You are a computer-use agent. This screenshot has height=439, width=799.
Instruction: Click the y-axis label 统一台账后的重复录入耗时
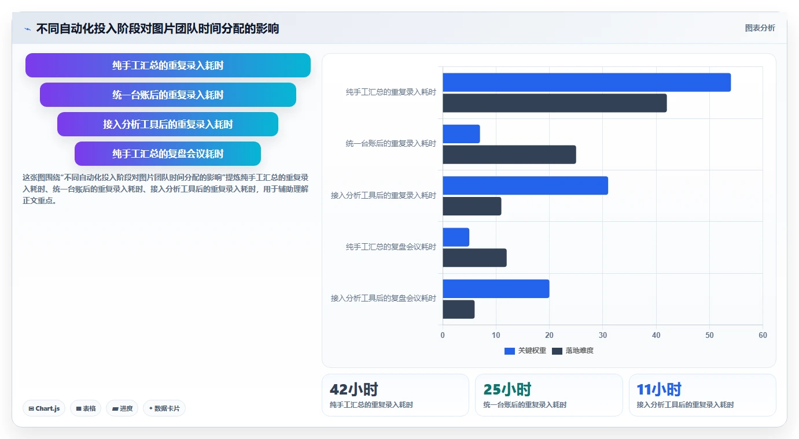point(391,144)
